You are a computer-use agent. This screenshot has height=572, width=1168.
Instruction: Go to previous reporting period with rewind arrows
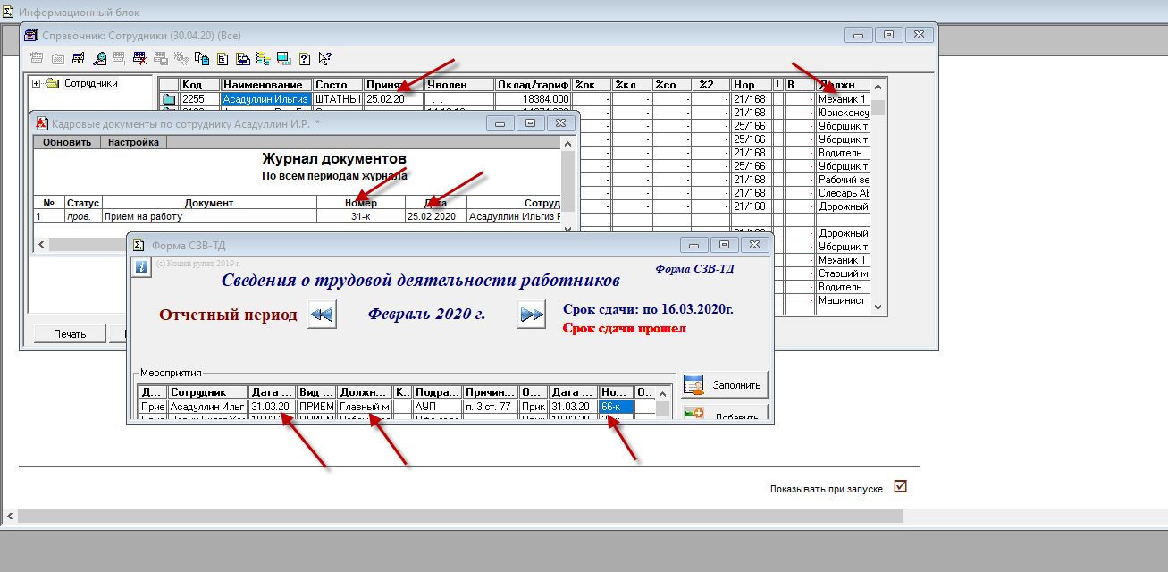322,315
